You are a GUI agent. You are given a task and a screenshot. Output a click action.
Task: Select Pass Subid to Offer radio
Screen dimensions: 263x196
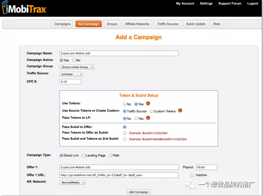tap(125, 127)
